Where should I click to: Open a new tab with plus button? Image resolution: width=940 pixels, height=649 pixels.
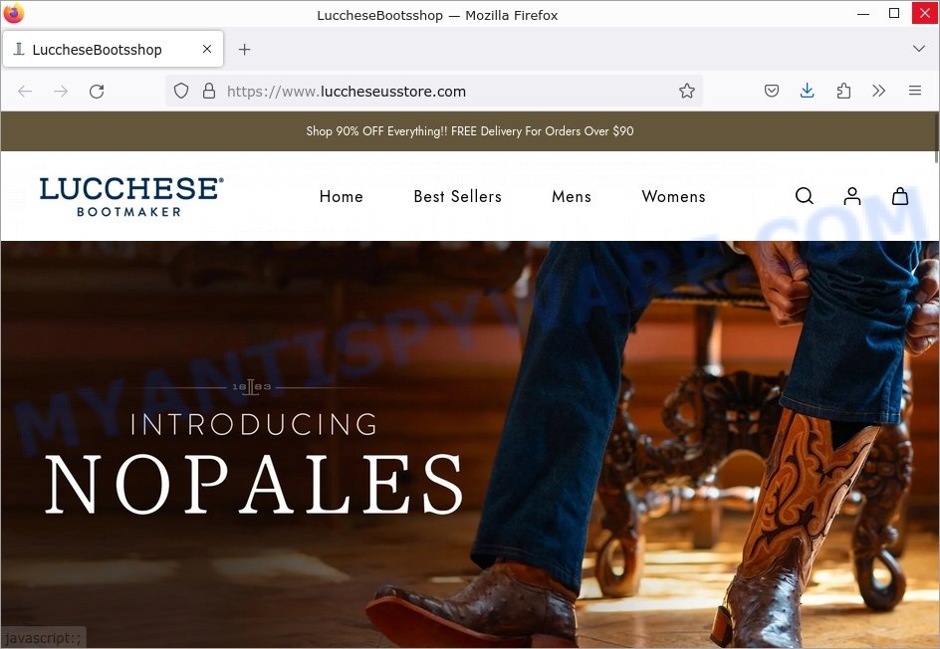(244, 49)
